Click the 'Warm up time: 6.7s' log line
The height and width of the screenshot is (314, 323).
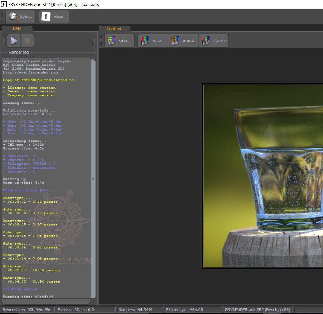click(23, 183)
